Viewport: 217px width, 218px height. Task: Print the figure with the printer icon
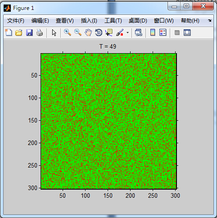40,32
